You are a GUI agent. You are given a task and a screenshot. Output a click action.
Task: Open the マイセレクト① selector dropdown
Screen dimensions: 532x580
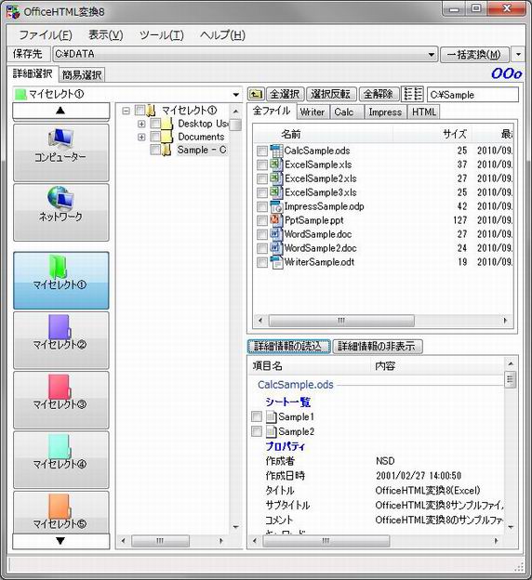point(236,95)
